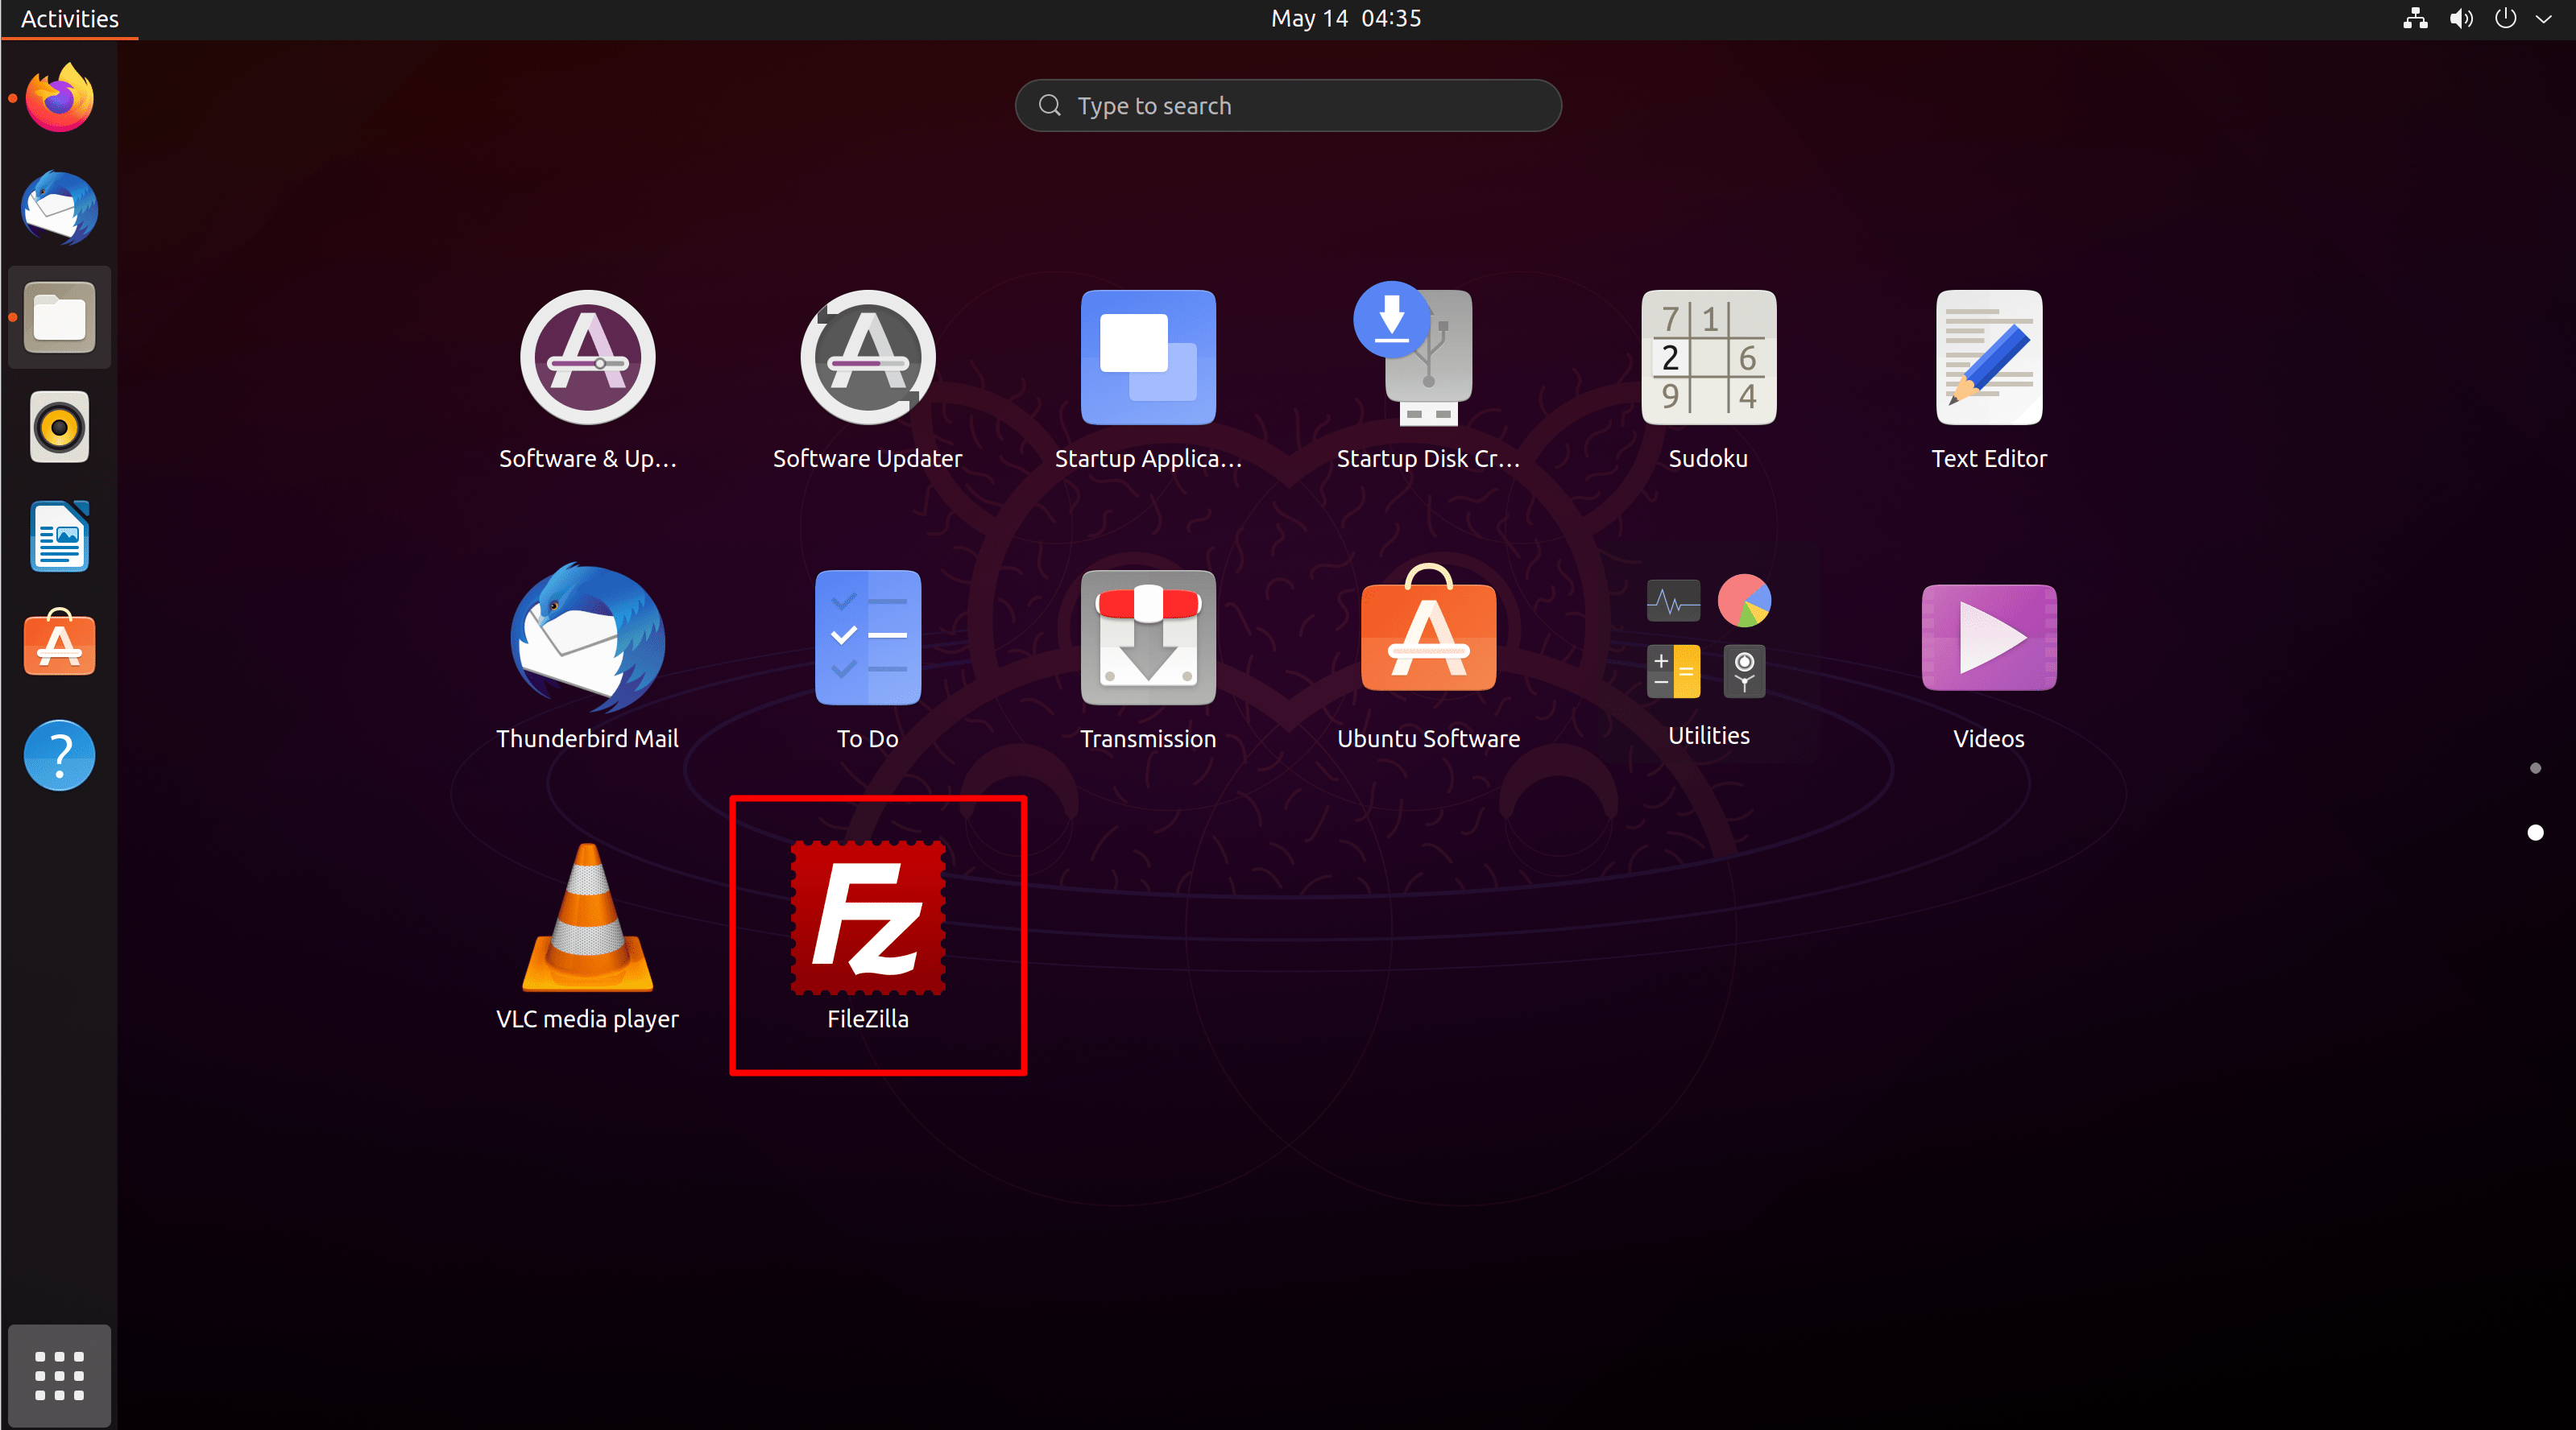Image resolution: width=2576 pixels, height=1430 pixels.
Task: Focus the Type to search field
Action: point(1288,106)
